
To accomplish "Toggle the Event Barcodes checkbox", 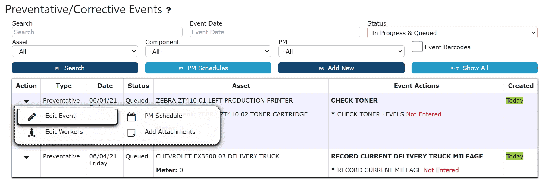I will (x=417, y=47).
